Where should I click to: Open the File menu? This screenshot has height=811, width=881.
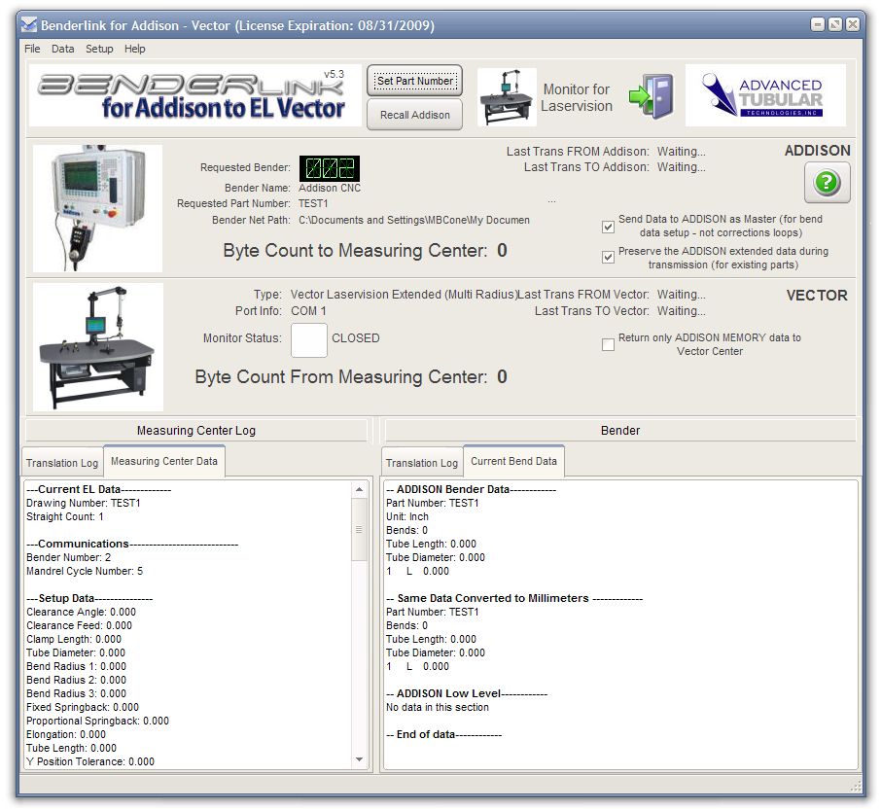click(x=32, y=49)
